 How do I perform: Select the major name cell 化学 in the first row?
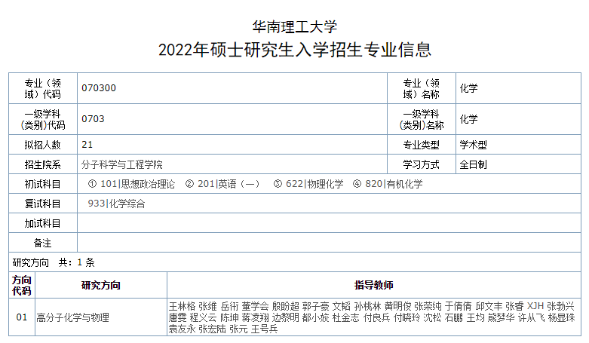tap(469, 88)
